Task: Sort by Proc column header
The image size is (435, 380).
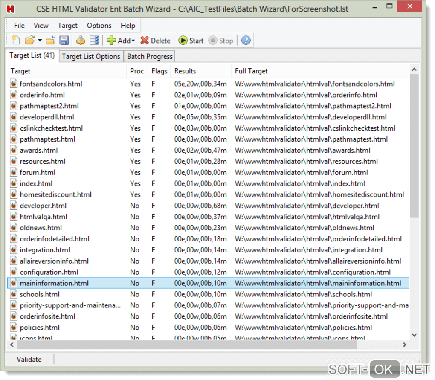Action: (137, 71)
